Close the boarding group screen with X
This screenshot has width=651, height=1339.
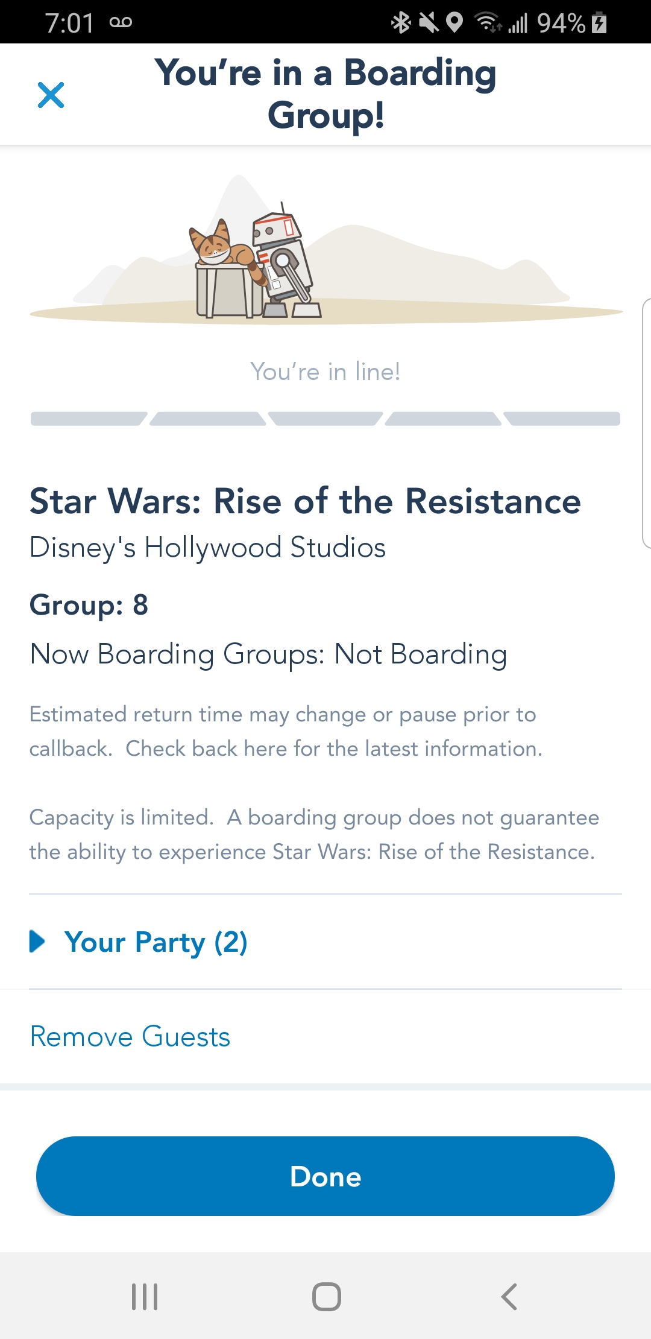click(x=51, y=95)
